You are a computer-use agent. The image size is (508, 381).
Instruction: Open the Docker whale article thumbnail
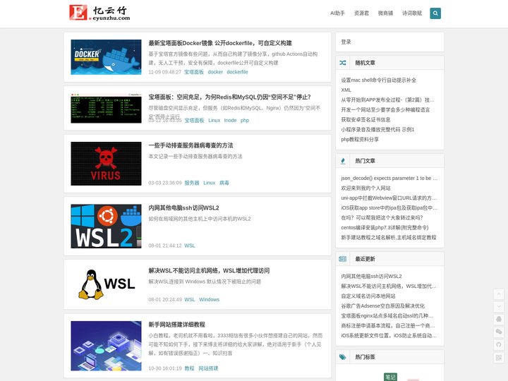point(106,57)
